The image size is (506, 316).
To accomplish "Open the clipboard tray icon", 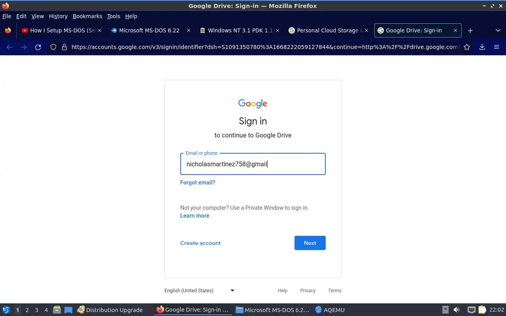I will pyautogui.click(x=482, y=310).
